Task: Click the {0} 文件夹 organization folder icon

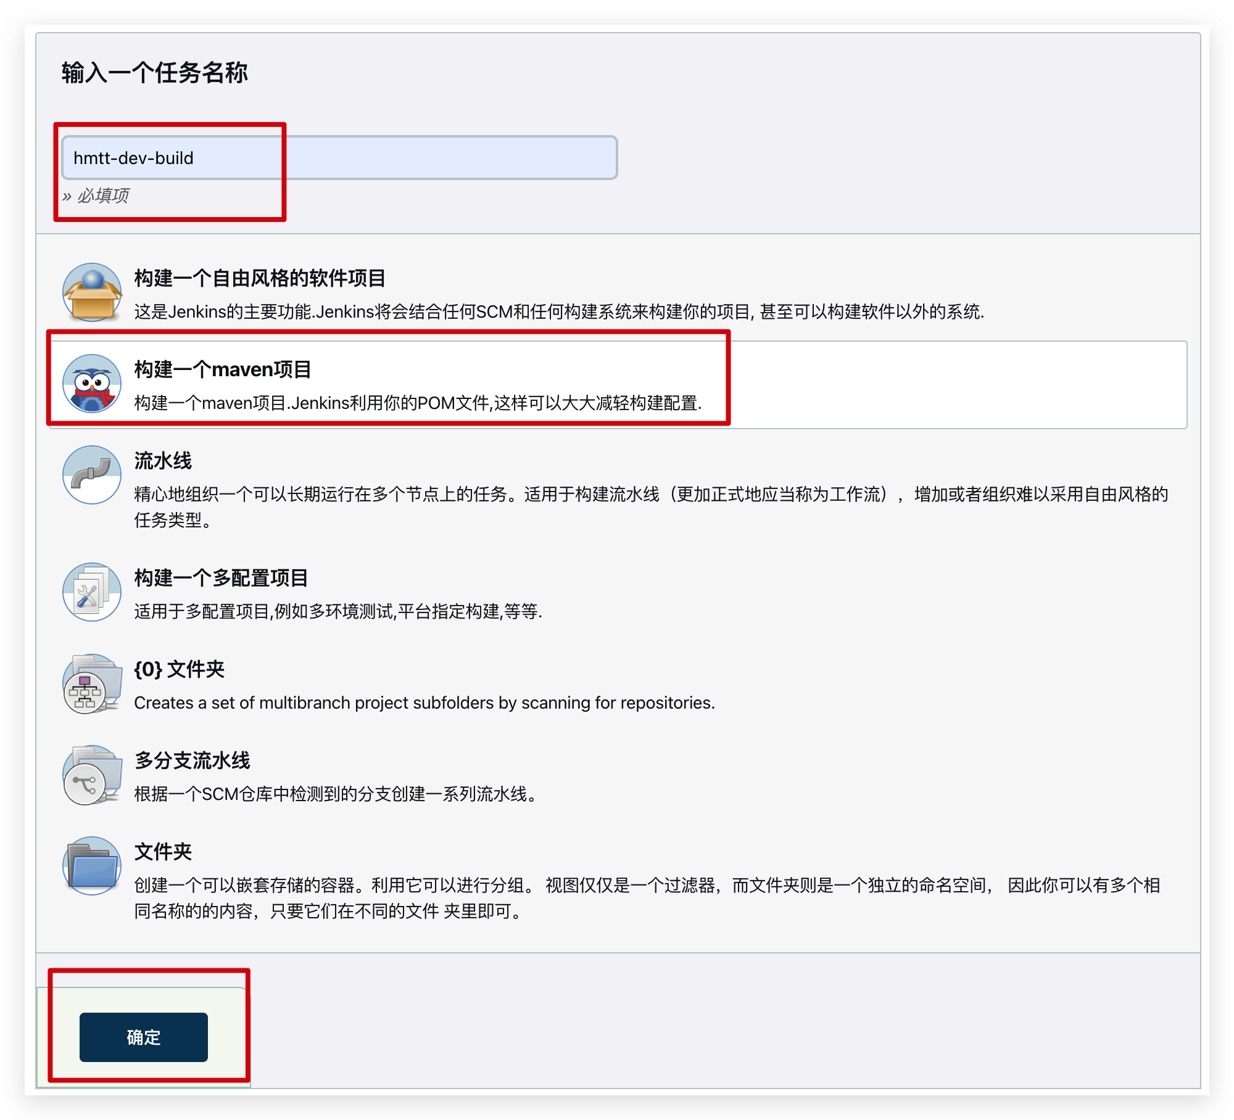Action: pyautogui.click(x=92, y=683)
